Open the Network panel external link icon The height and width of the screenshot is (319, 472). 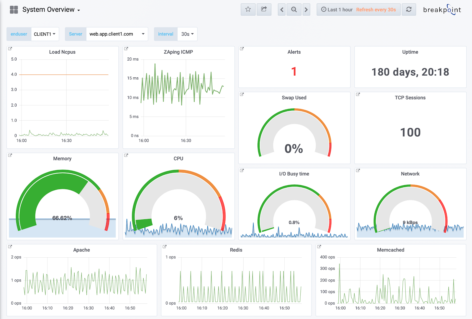tap(358, 170)
